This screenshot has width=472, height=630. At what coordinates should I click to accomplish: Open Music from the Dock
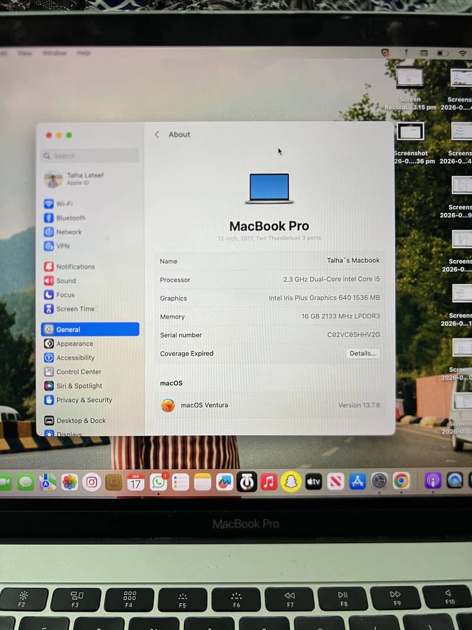pyautogui.click(x=269, y=481)
